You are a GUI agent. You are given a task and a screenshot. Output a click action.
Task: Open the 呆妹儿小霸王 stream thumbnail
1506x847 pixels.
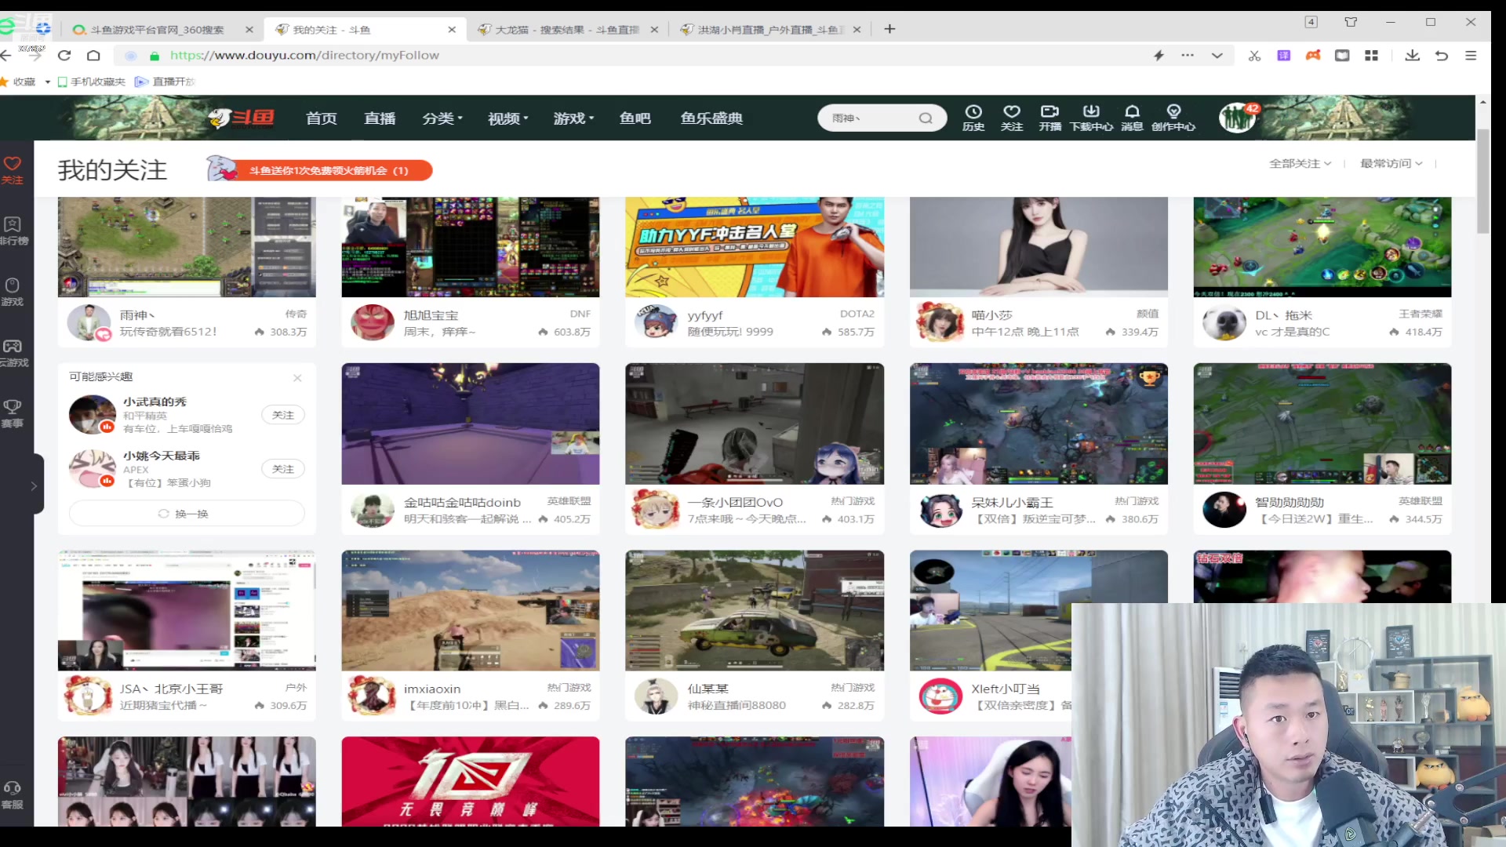click(x=1039, y=423)
